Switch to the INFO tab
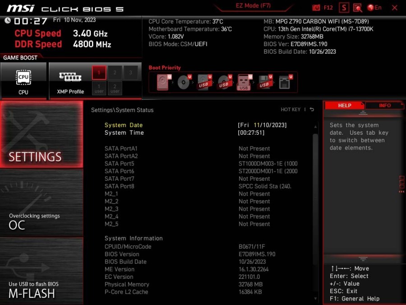Image resolution: width=406 pixels, height=305 pixels. tap(384, 106)
